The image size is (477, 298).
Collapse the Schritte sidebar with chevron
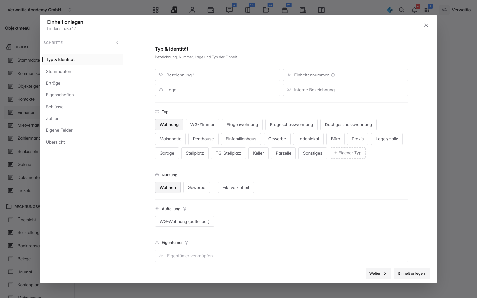pyautogui.click(x=117, y=43)
